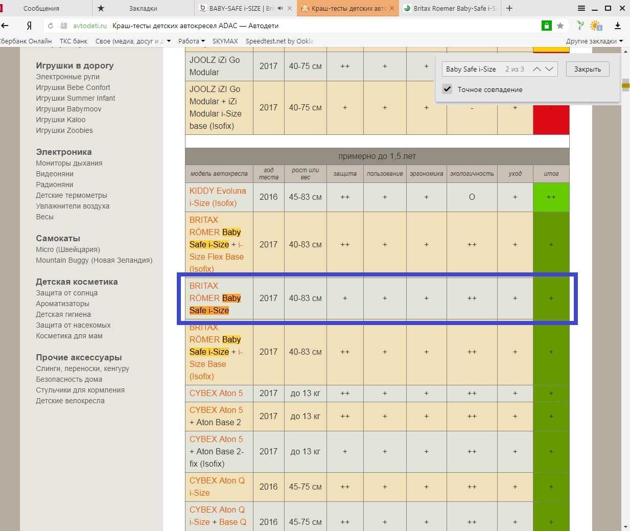Open the Другие закладки dropdown
The width and height of the screenshot is (630, 531).
594,41
